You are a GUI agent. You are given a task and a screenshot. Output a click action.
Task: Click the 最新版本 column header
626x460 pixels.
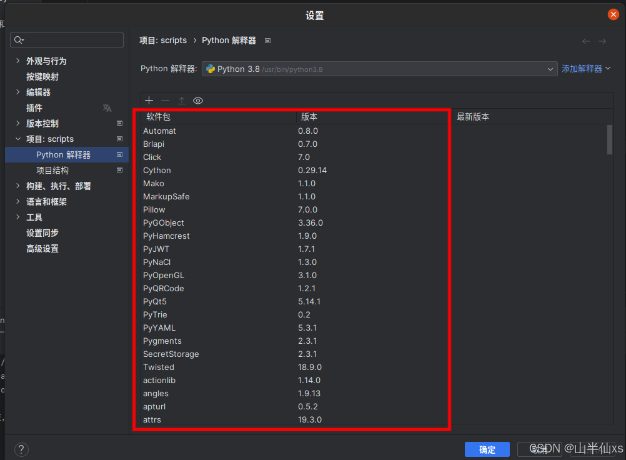click(x=532, y=117)
